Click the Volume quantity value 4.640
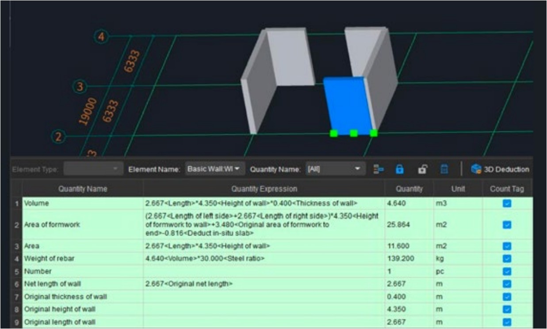Screen dimensions: 547x329 click(x=396, y=203)
